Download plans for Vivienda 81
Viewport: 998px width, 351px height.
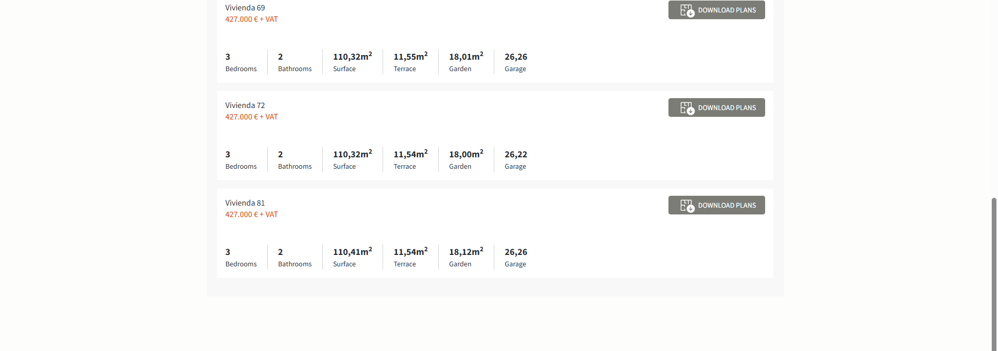pos(726,206)
